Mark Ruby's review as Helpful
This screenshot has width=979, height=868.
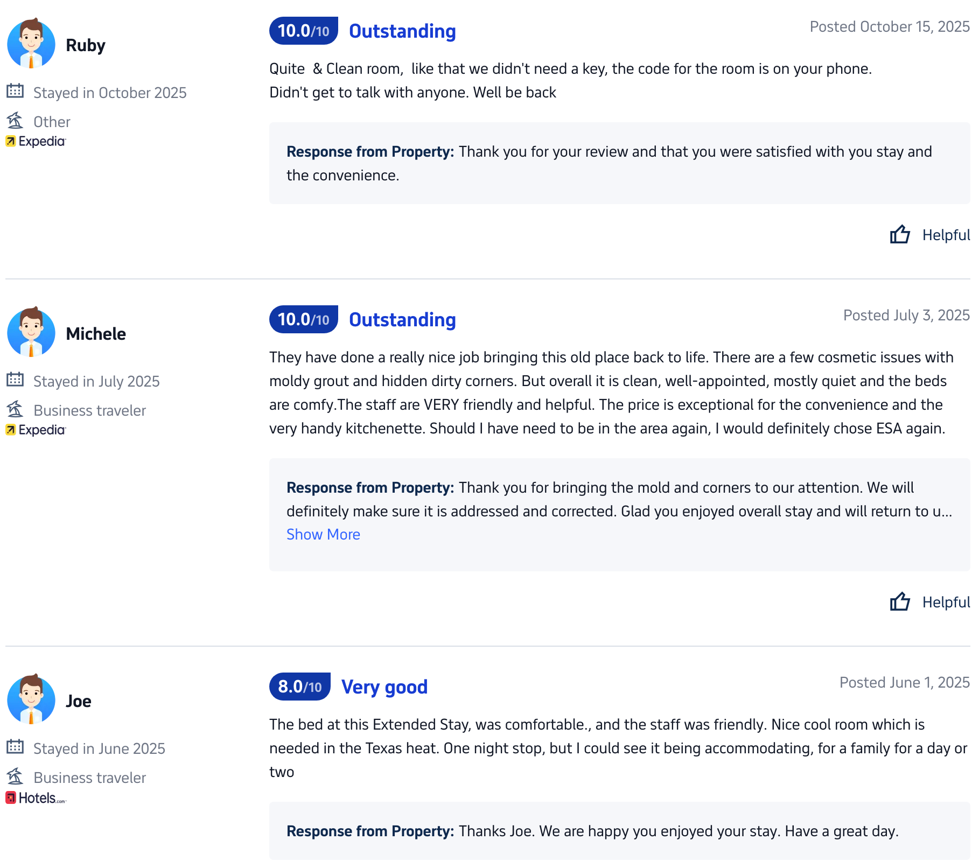946,235
